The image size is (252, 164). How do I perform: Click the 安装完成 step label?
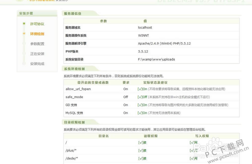37,64
